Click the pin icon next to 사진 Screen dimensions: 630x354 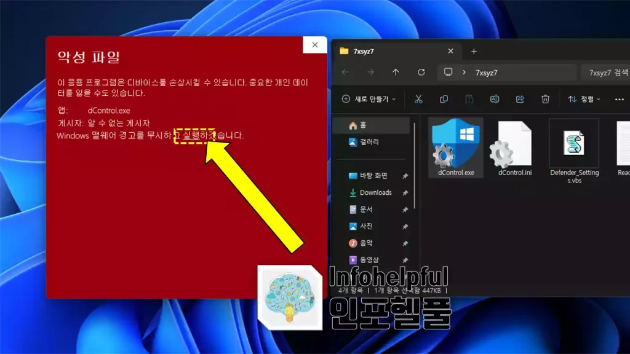coord(405,227)
